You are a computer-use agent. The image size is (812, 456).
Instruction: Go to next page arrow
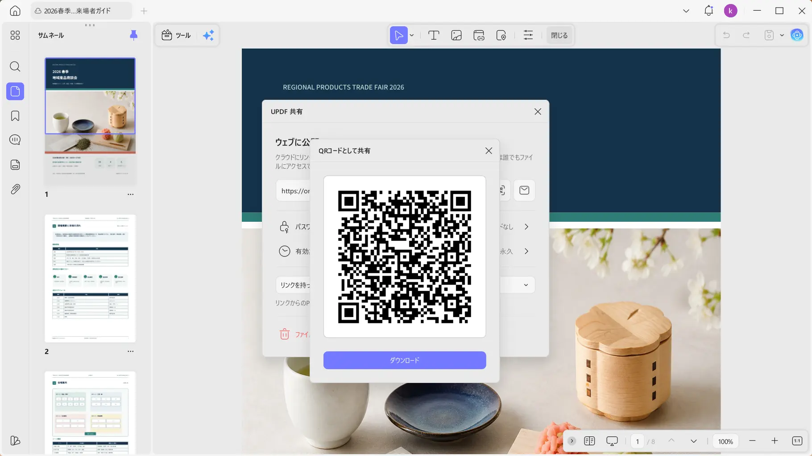[694, 441]
